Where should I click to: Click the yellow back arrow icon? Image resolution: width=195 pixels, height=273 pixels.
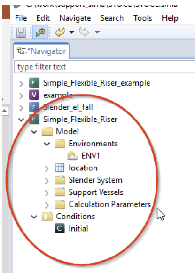tap(60, 32)
